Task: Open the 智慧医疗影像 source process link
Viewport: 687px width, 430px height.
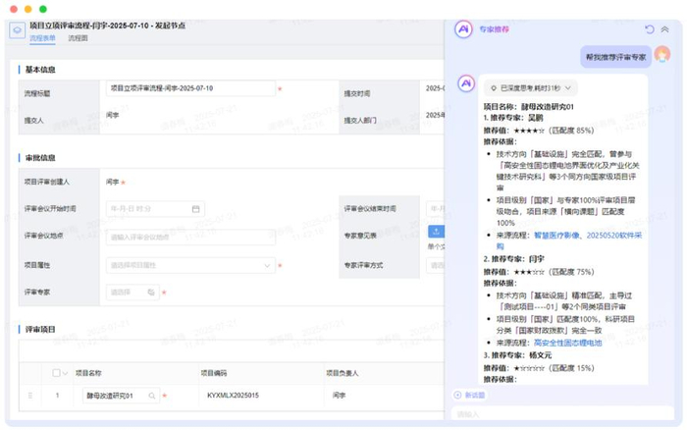Action: tap(556, 236)
